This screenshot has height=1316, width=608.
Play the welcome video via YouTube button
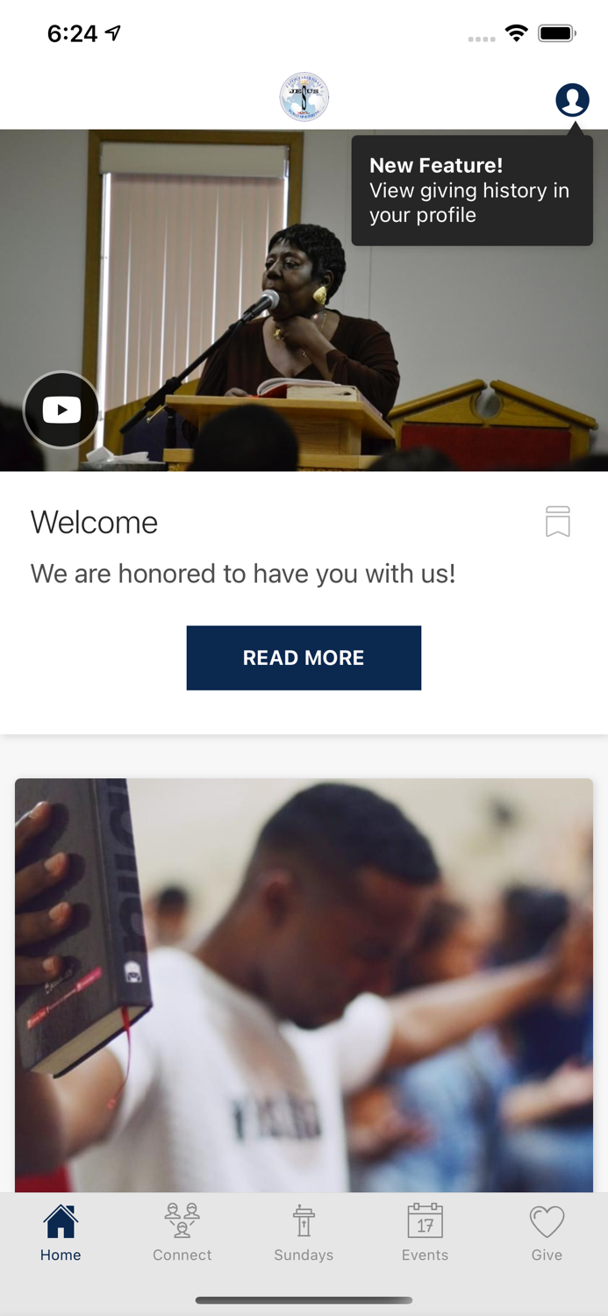pos(61,410)
